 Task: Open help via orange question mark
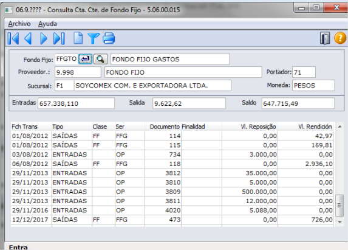point(340,38)
